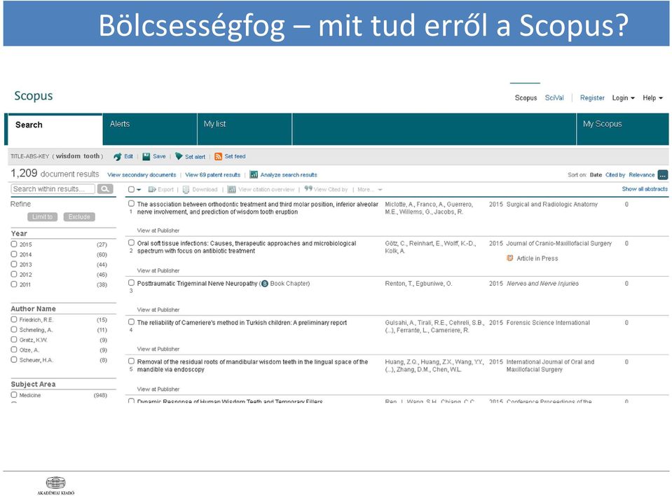Viewport: 672px width, 496px height.
Task: Sort results by Cited by
Action: click(615, 174)
